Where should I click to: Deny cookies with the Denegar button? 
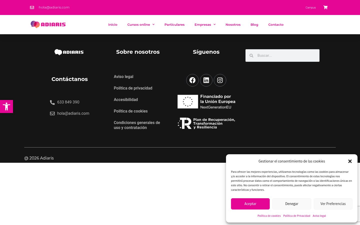pos(292,204)
